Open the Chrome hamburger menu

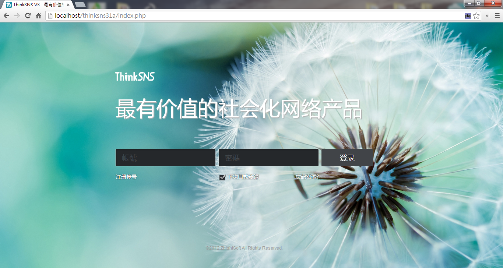497,15
